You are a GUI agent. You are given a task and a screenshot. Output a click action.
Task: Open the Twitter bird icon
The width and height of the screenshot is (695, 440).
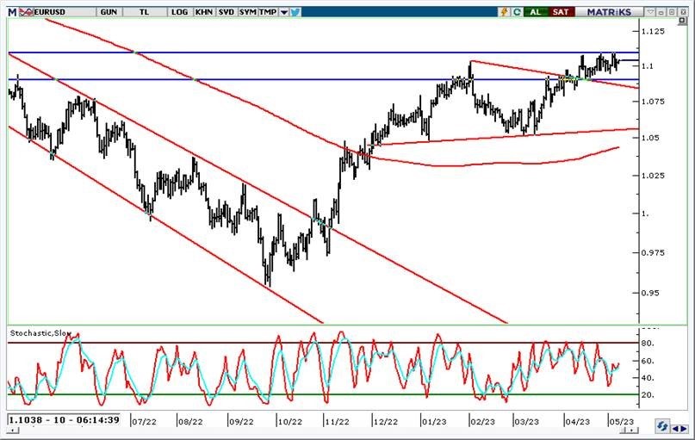[x=296, y=12]
